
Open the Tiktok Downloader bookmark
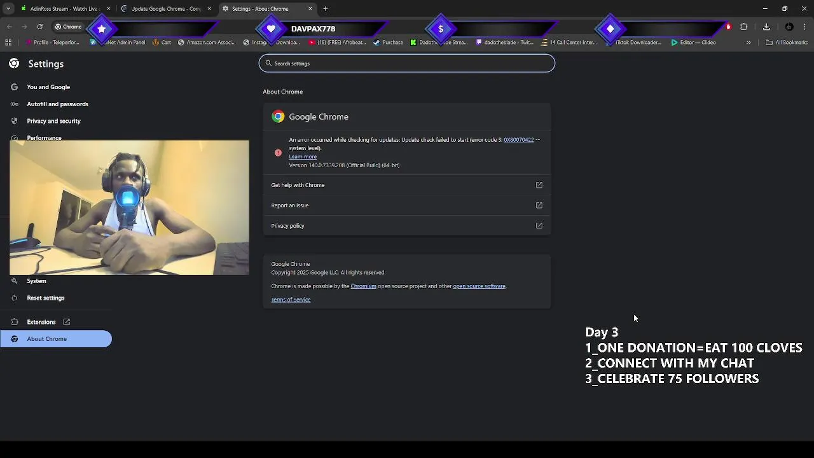[x=634, y=43]
